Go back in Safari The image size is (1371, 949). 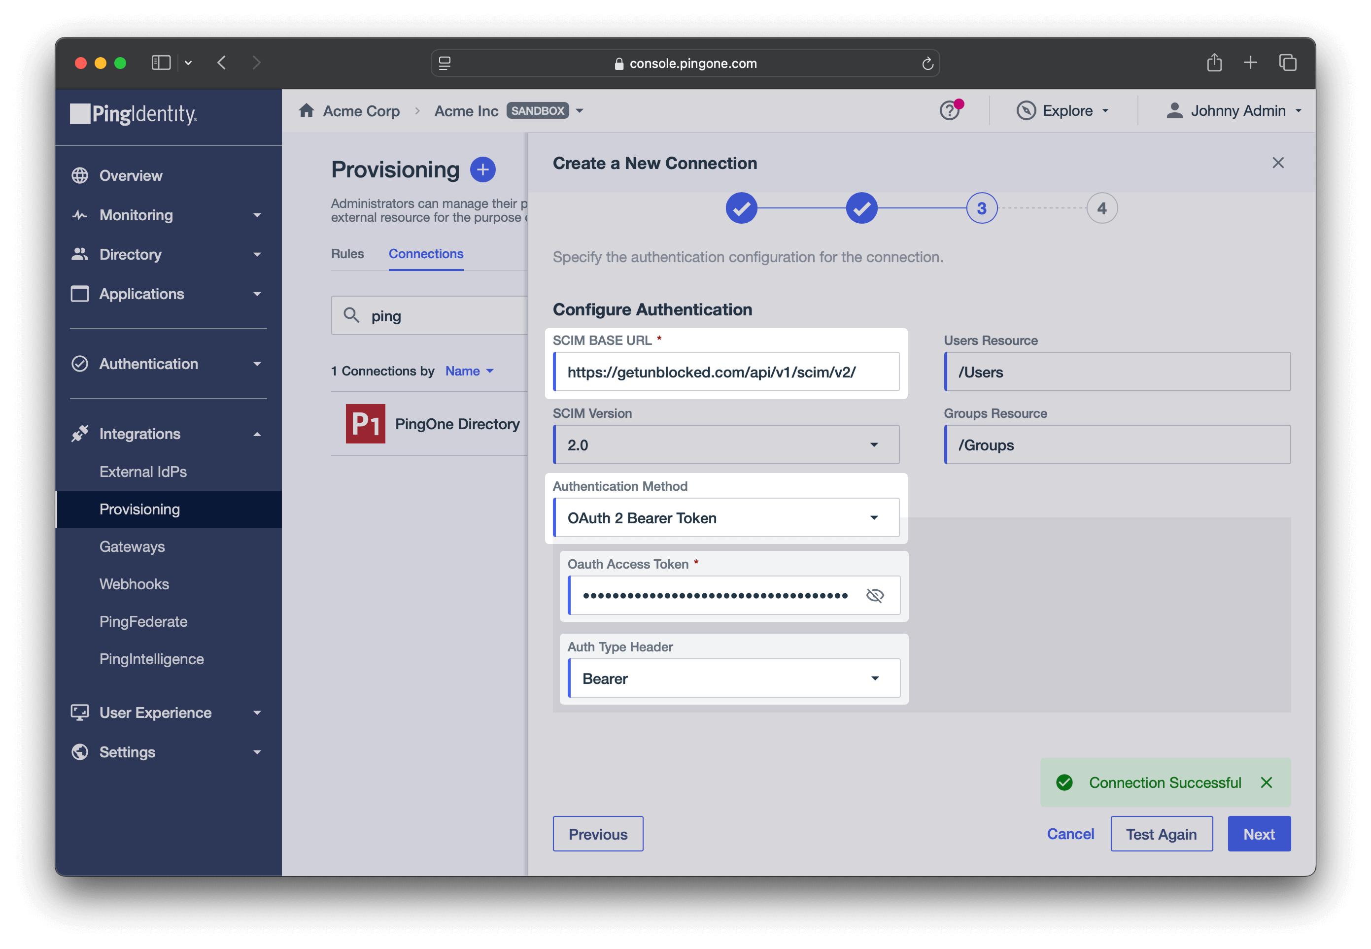coord(222,63)
